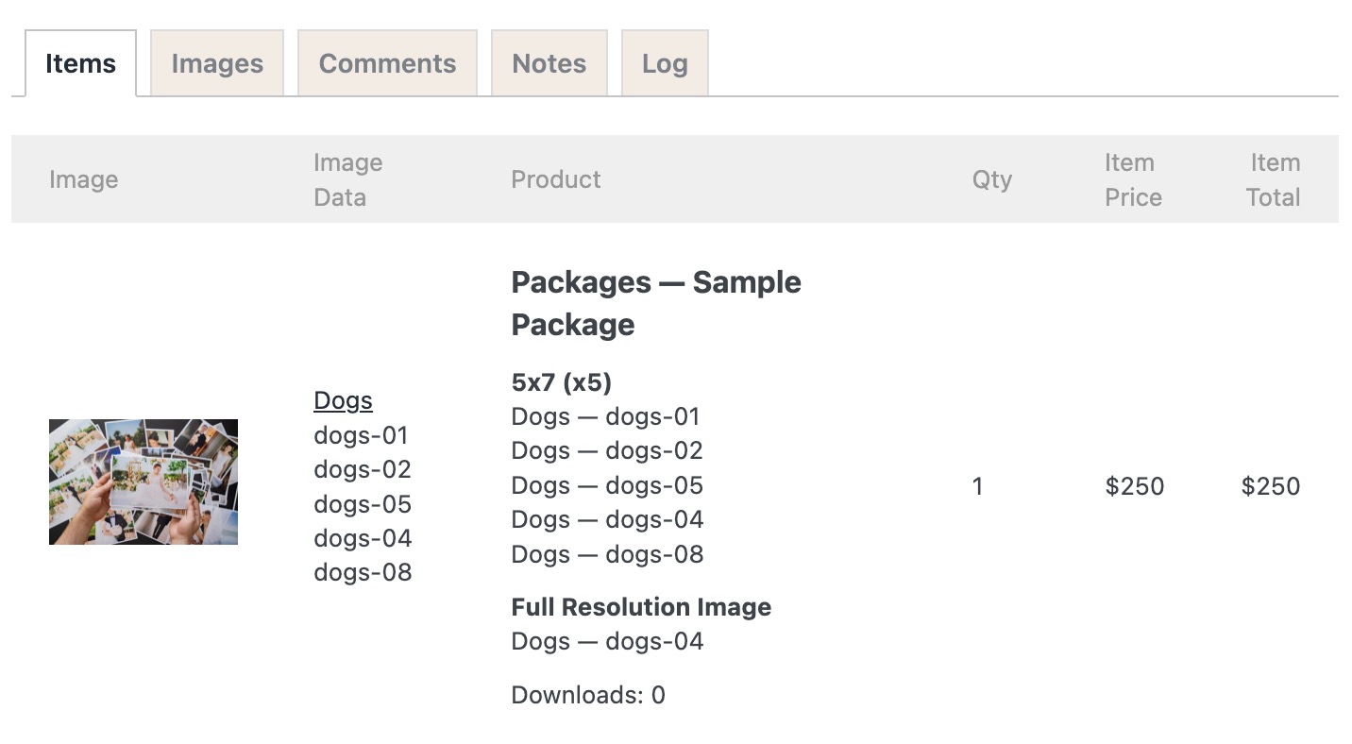
Task: Open the order item photo thumbnail
Action: tap(143, 482)
